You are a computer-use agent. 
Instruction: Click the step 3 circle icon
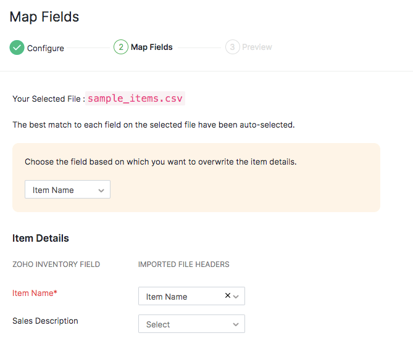232,47
